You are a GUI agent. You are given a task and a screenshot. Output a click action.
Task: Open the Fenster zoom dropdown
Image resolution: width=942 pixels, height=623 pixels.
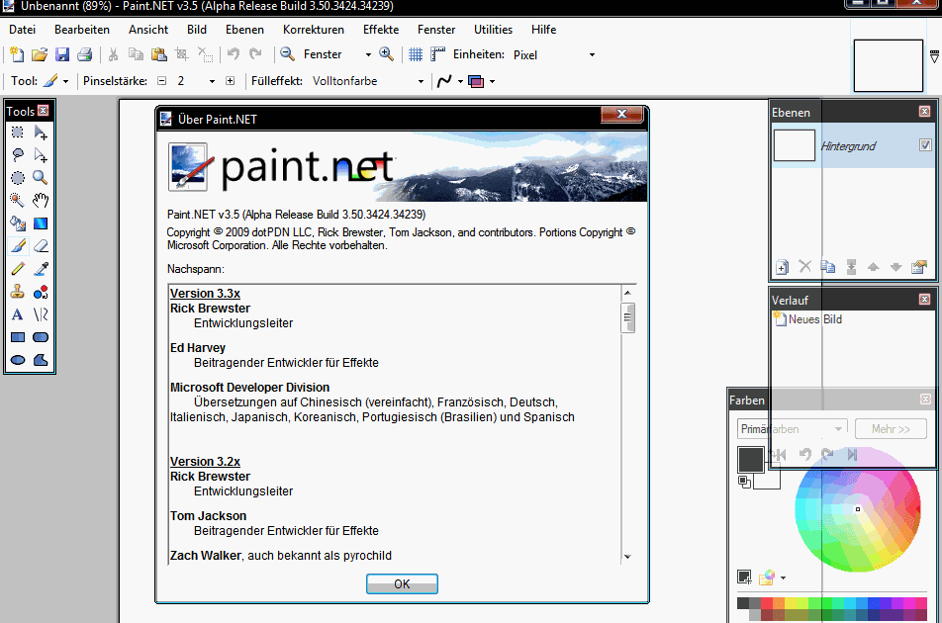click(368, 54)
